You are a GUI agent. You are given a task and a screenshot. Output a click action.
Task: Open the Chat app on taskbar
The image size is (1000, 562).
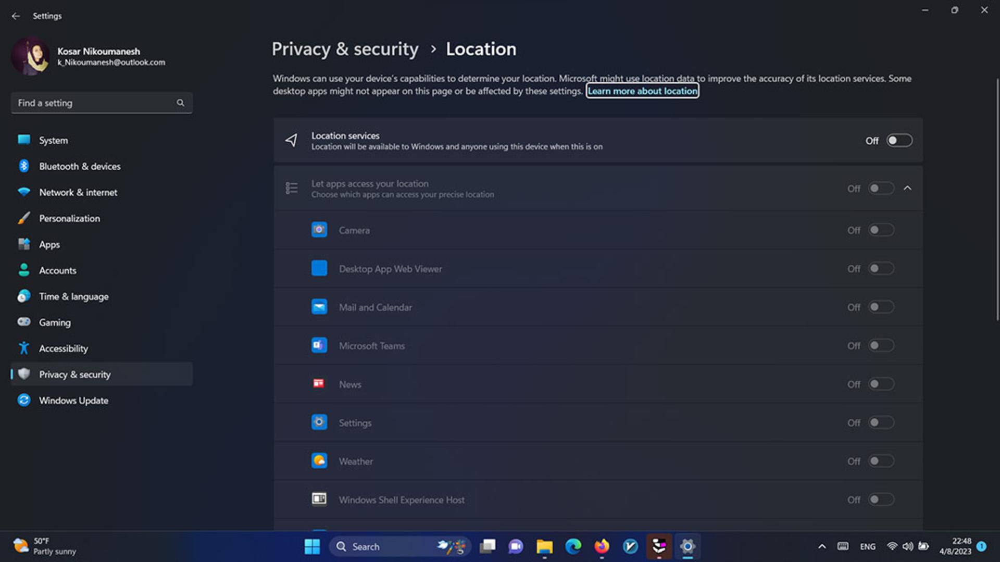(x=516, y=546)
